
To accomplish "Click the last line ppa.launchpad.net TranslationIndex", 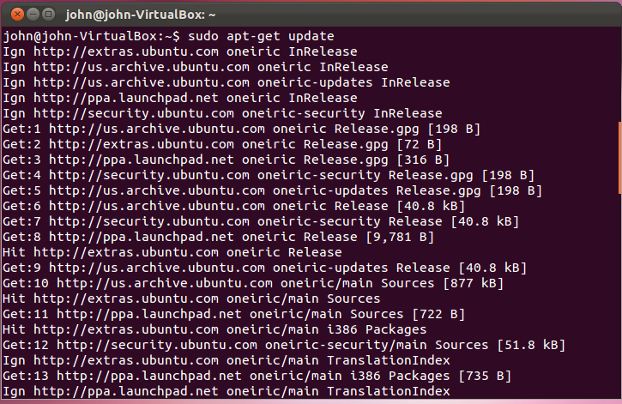I will pos(226,392).
